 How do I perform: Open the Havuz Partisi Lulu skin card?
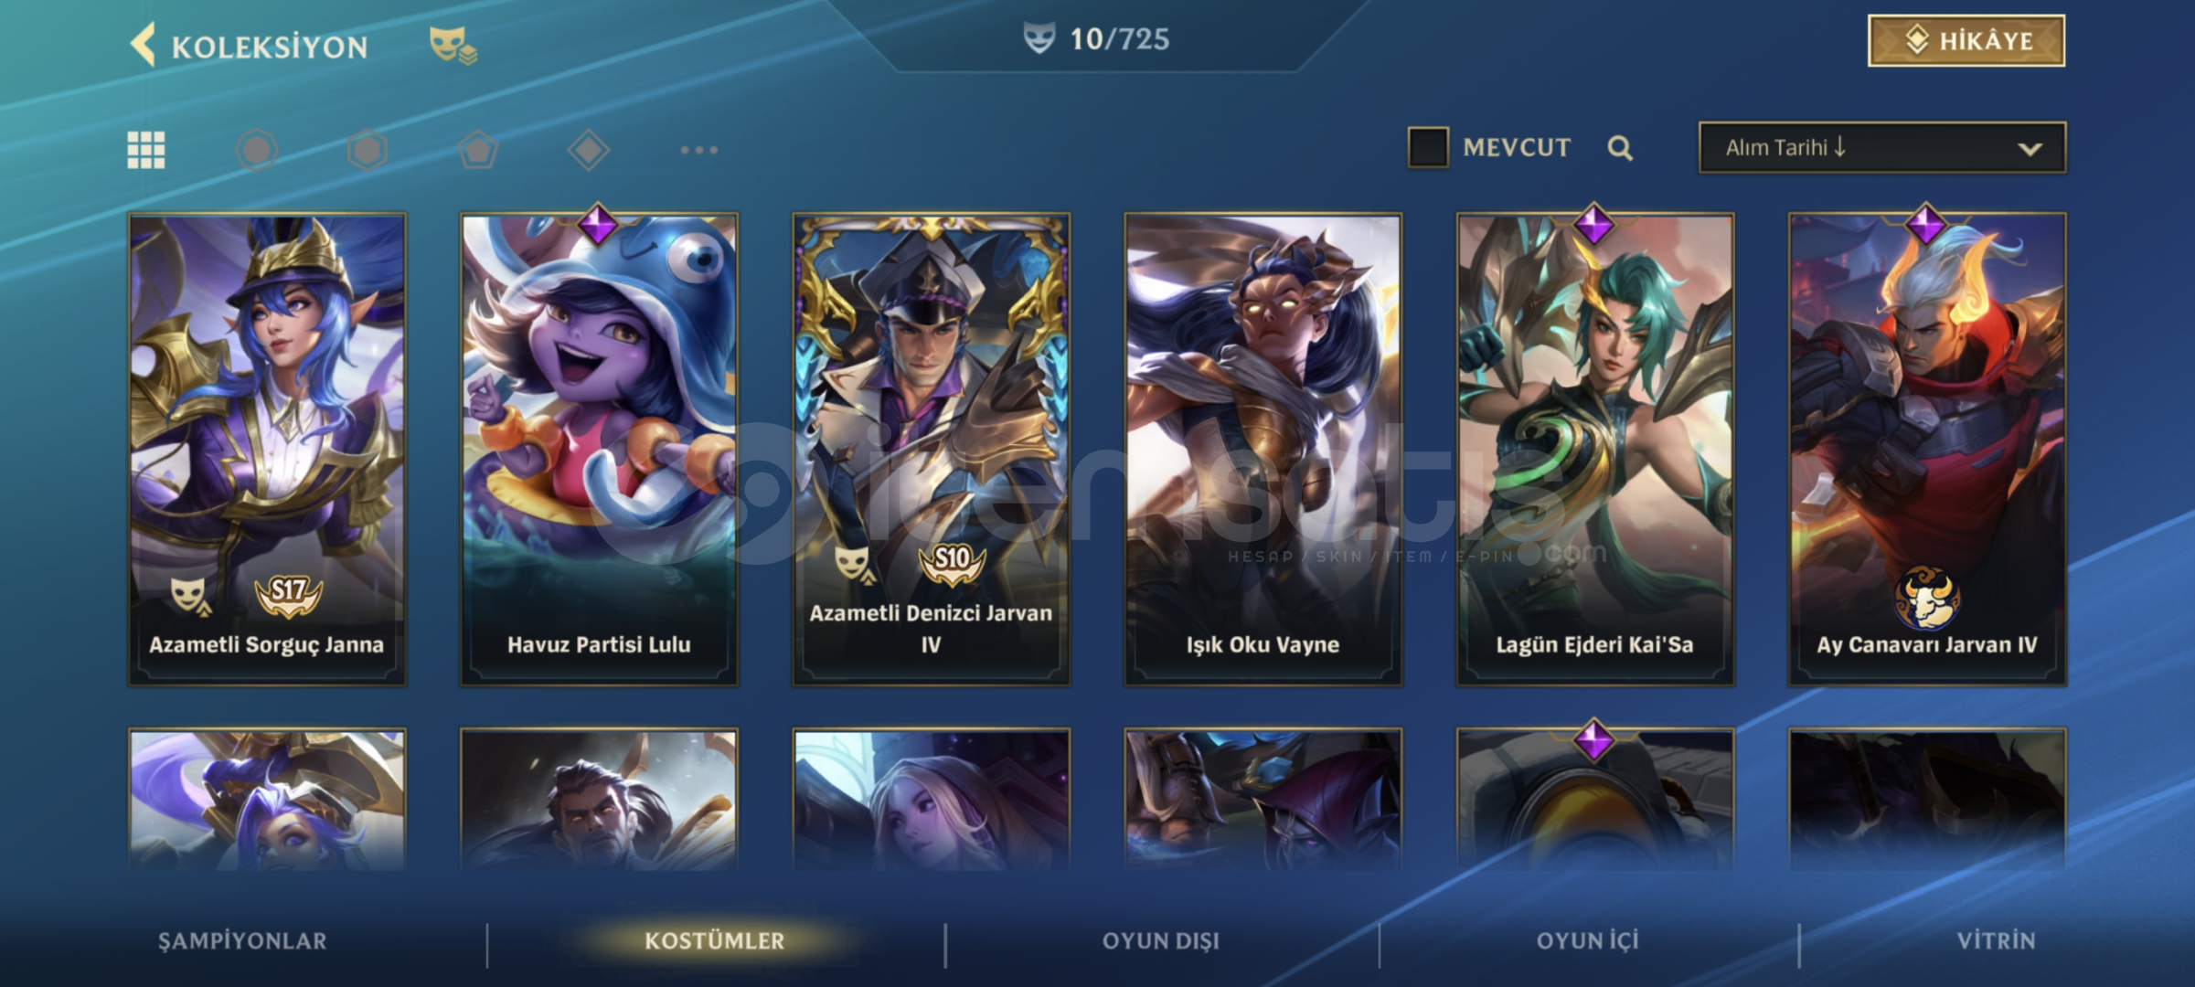pos(599,449)
